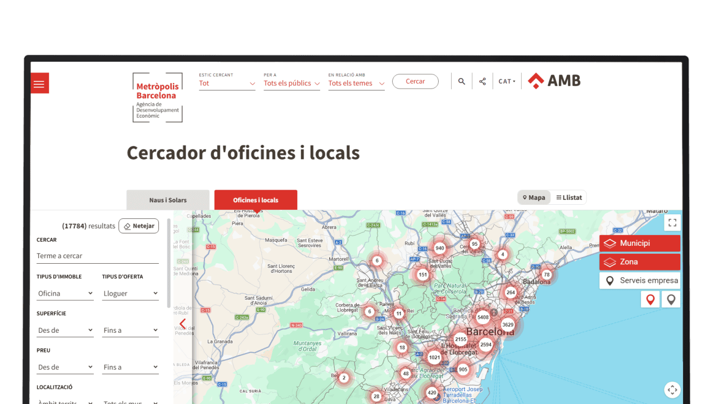Image resolution: width=719 pixels, height=404 pixels.
Task: Click the search magnifier icon
Action: (461, 81)
